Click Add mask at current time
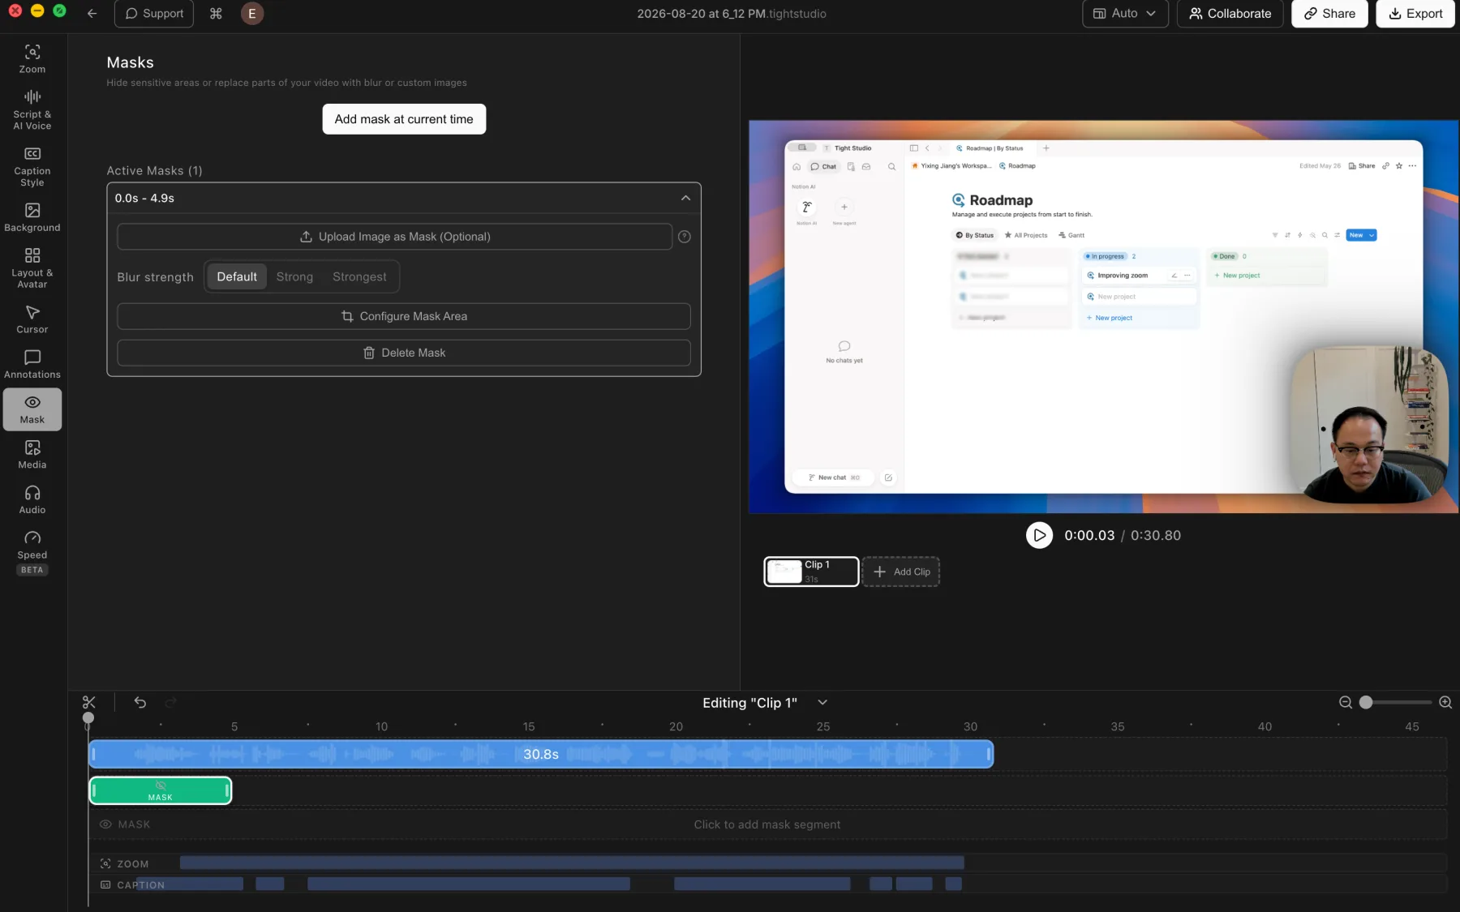Viewport: 1460px width, 912px height. tap(404, 119)
